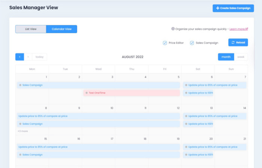Open Update price to 100% event on August 13
262x168 pixels.
[x=198, y=124]
